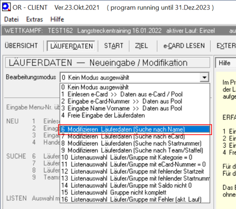The image size is (236, 209).
Task: Click the OR-Client app icon in title bar
Action: (x=6, y=7)
